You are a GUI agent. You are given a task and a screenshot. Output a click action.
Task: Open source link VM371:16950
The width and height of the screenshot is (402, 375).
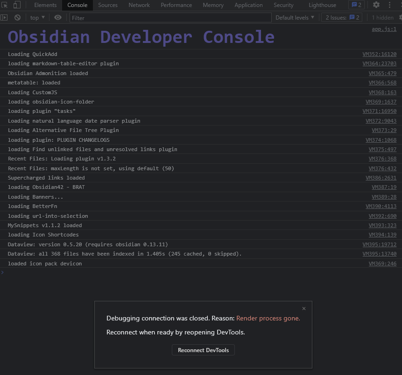(x=380, y=111)
